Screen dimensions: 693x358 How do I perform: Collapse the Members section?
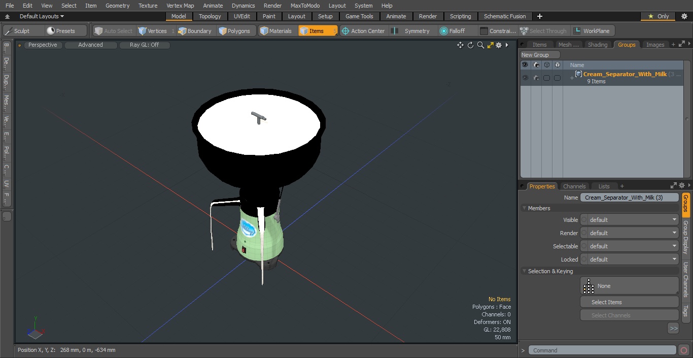tap(524, 208)
